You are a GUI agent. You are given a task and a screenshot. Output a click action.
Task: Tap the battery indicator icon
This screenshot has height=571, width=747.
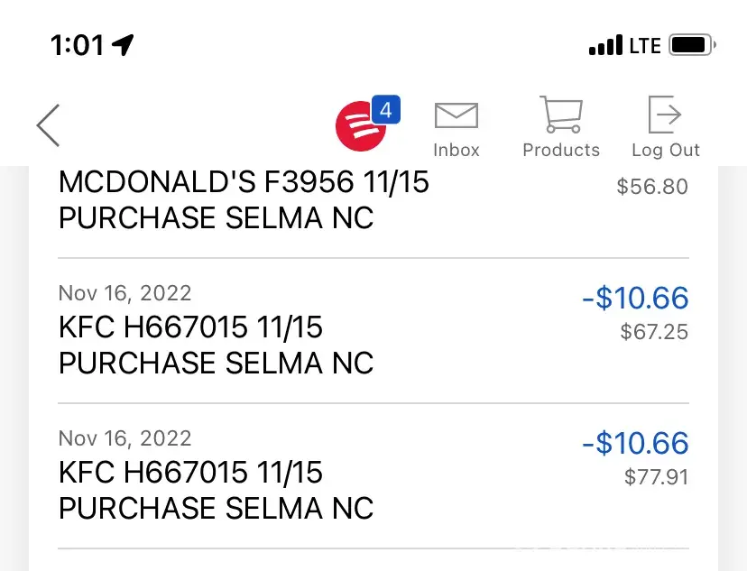click(x=693, y=44)
